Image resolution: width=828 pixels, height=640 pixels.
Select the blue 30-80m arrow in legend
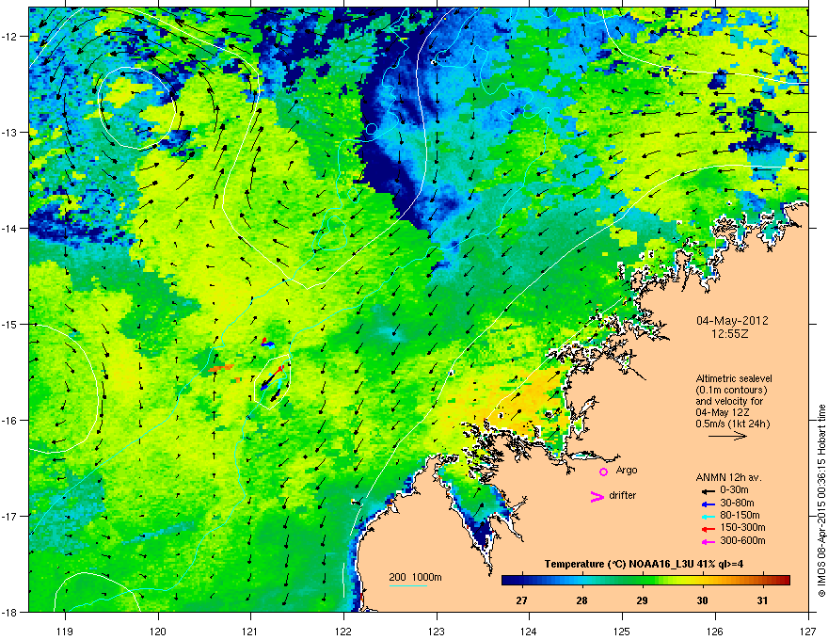coord(709,504)
